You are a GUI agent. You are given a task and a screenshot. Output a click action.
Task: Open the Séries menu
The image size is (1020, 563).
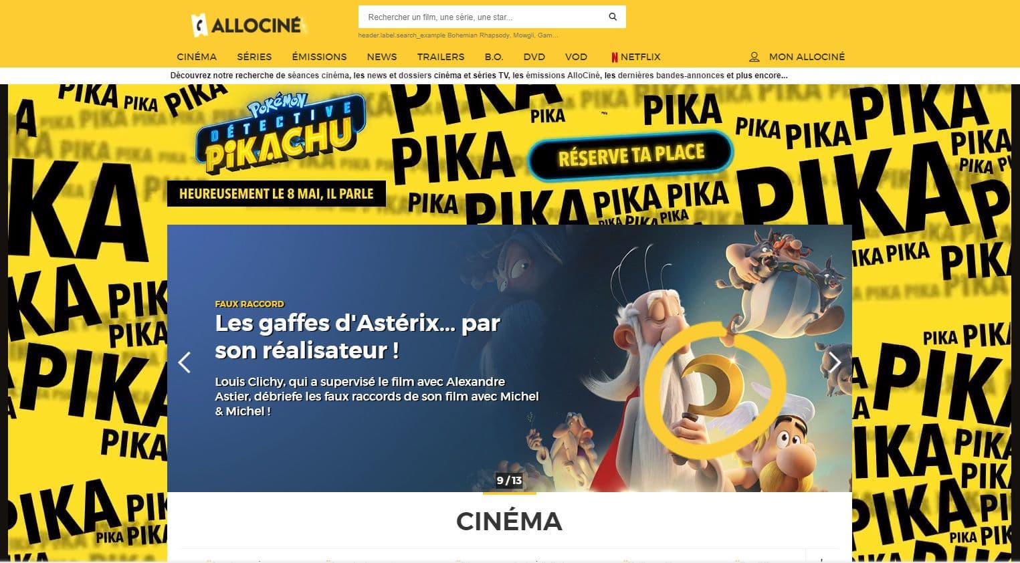254,57
